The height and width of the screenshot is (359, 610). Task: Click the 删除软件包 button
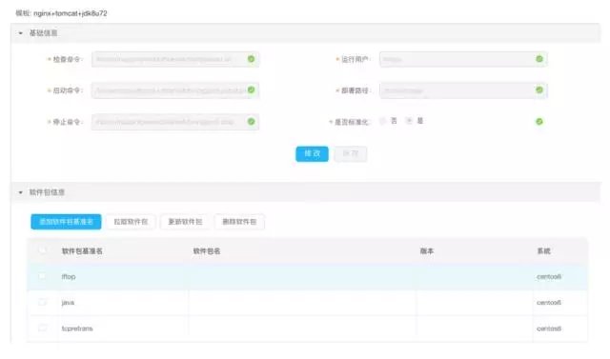point(239,222)
